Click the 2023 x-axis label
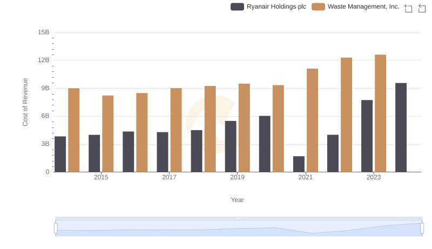The width and height of the screenshot is (432, 249). (x=374, y=177)
